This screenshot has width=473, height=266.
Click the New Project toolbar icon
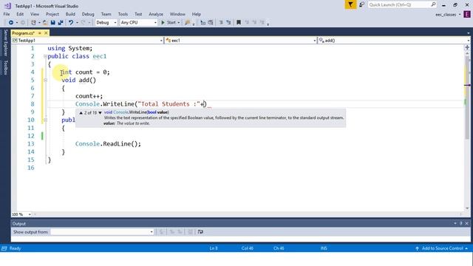(x=33, y=23)
